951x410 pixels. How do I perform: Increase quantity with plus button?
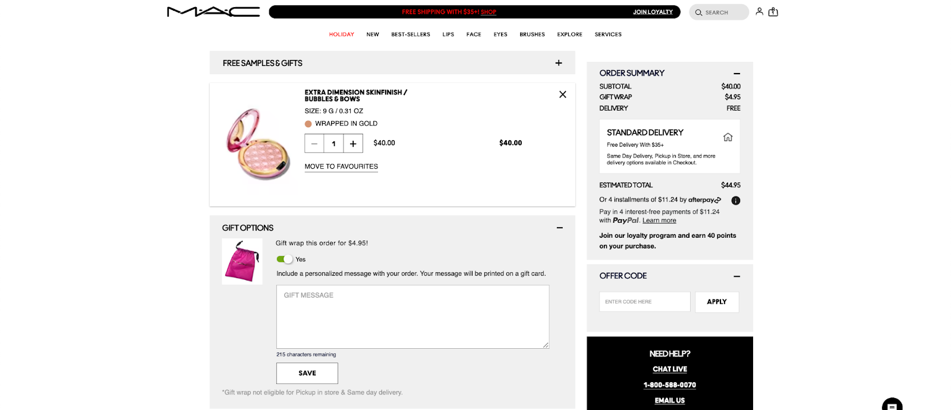353,144
